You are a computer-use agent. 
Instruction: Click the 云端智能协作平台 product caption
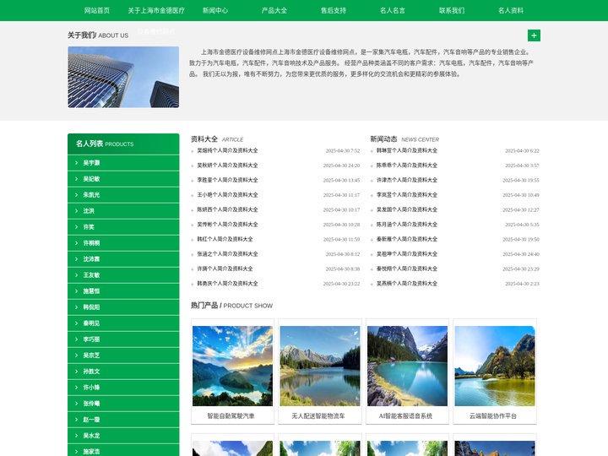[493, 416]
